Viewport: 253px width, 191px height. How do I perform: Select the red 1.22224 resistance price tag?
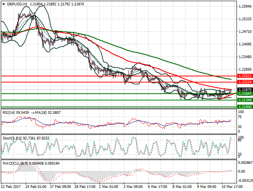pos(245,82)
